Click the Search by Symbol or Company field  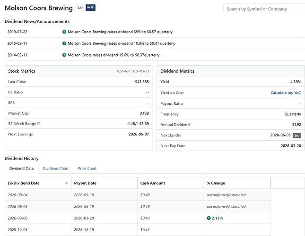[263, 9]
